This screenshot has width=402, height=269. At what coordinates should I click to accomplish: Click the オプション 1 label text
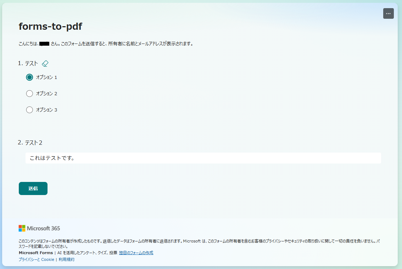[46, 77]
